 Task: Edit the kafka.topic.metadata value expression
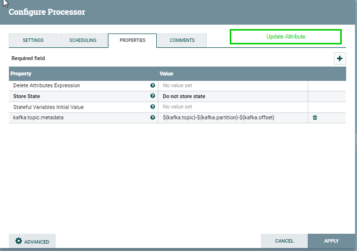pyautogui.click(x=232, y=117)
